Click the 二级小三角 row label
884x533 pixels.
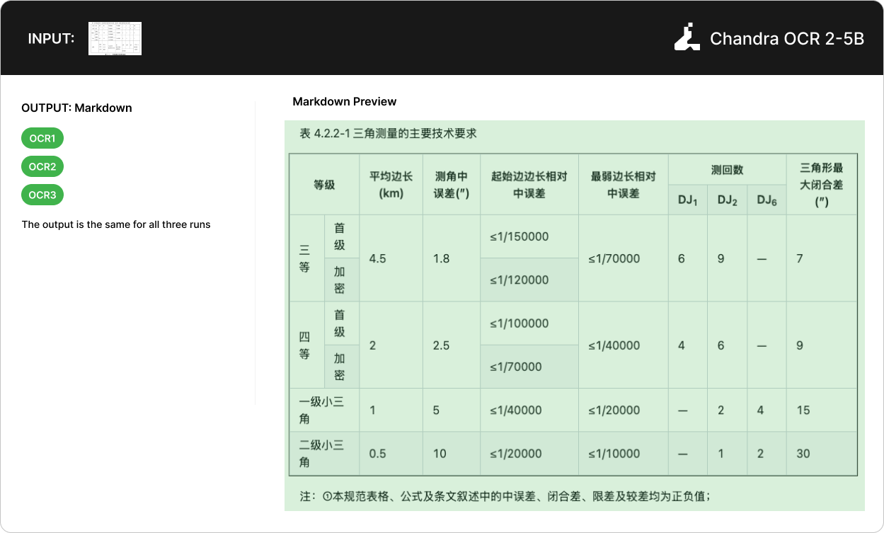323,453
